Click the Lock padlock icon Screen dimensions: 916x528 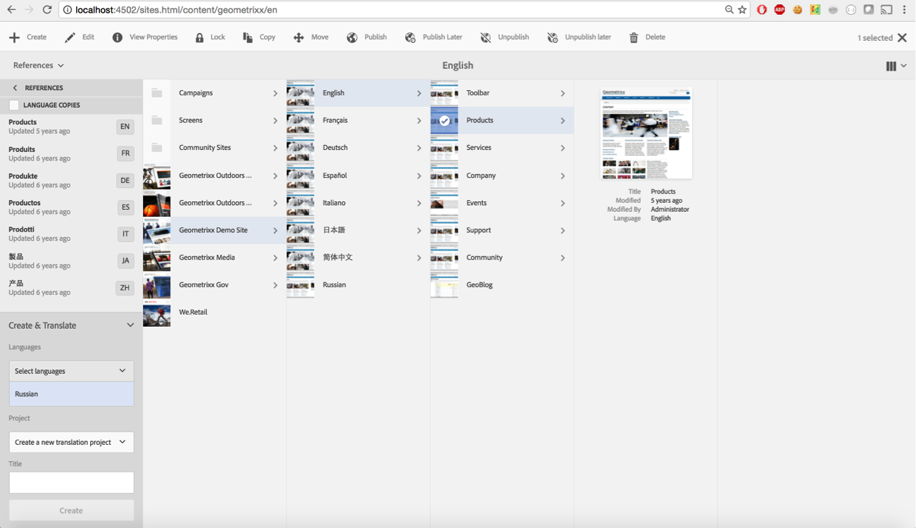(x=199, y=37)
